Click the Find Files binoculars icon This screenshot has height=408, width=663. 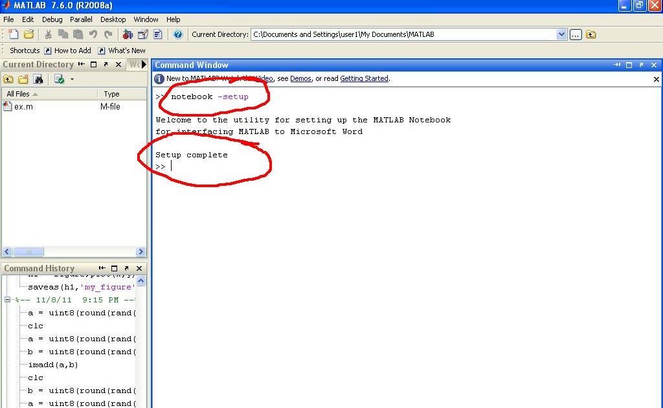38,79
